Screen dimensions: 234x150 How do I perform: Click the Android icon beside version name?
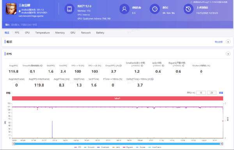click(19, 11)
